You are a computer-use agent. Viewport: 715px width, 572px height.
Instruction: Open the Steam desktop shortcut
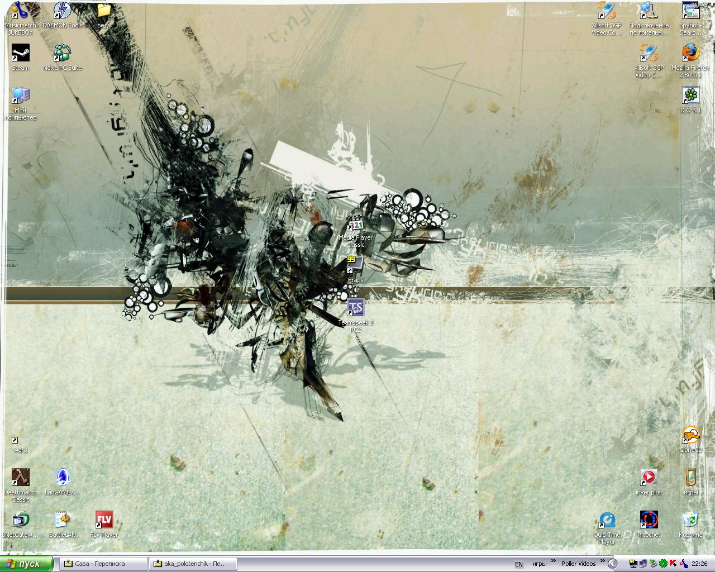point(21,54)
